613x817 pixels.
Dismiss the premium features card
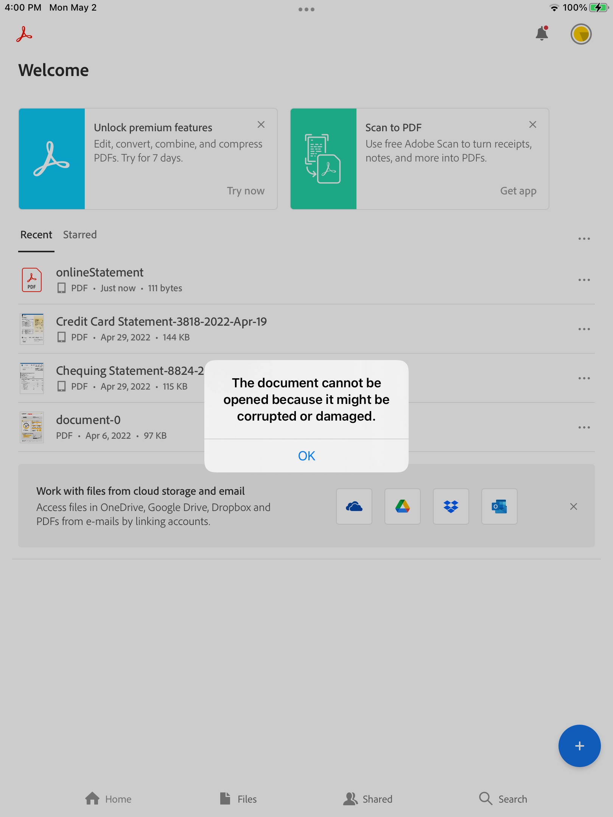pyautogui.click(x=261, y=124)
